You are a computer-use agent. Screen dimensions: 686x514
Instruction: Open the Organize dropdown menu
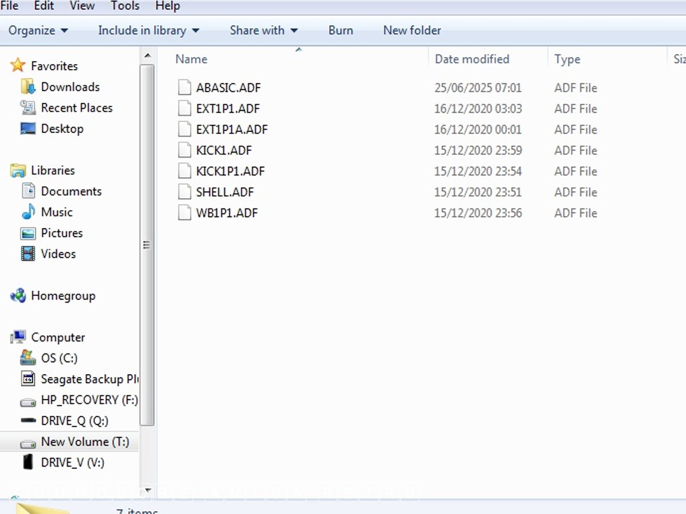tap(38, 31)
